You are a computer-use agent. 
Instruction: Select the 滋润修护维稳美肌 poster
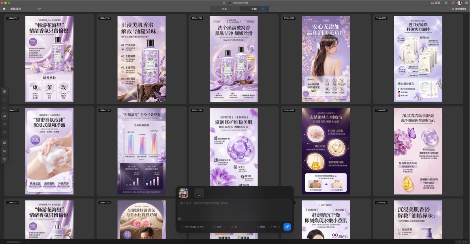coord(233,147)
